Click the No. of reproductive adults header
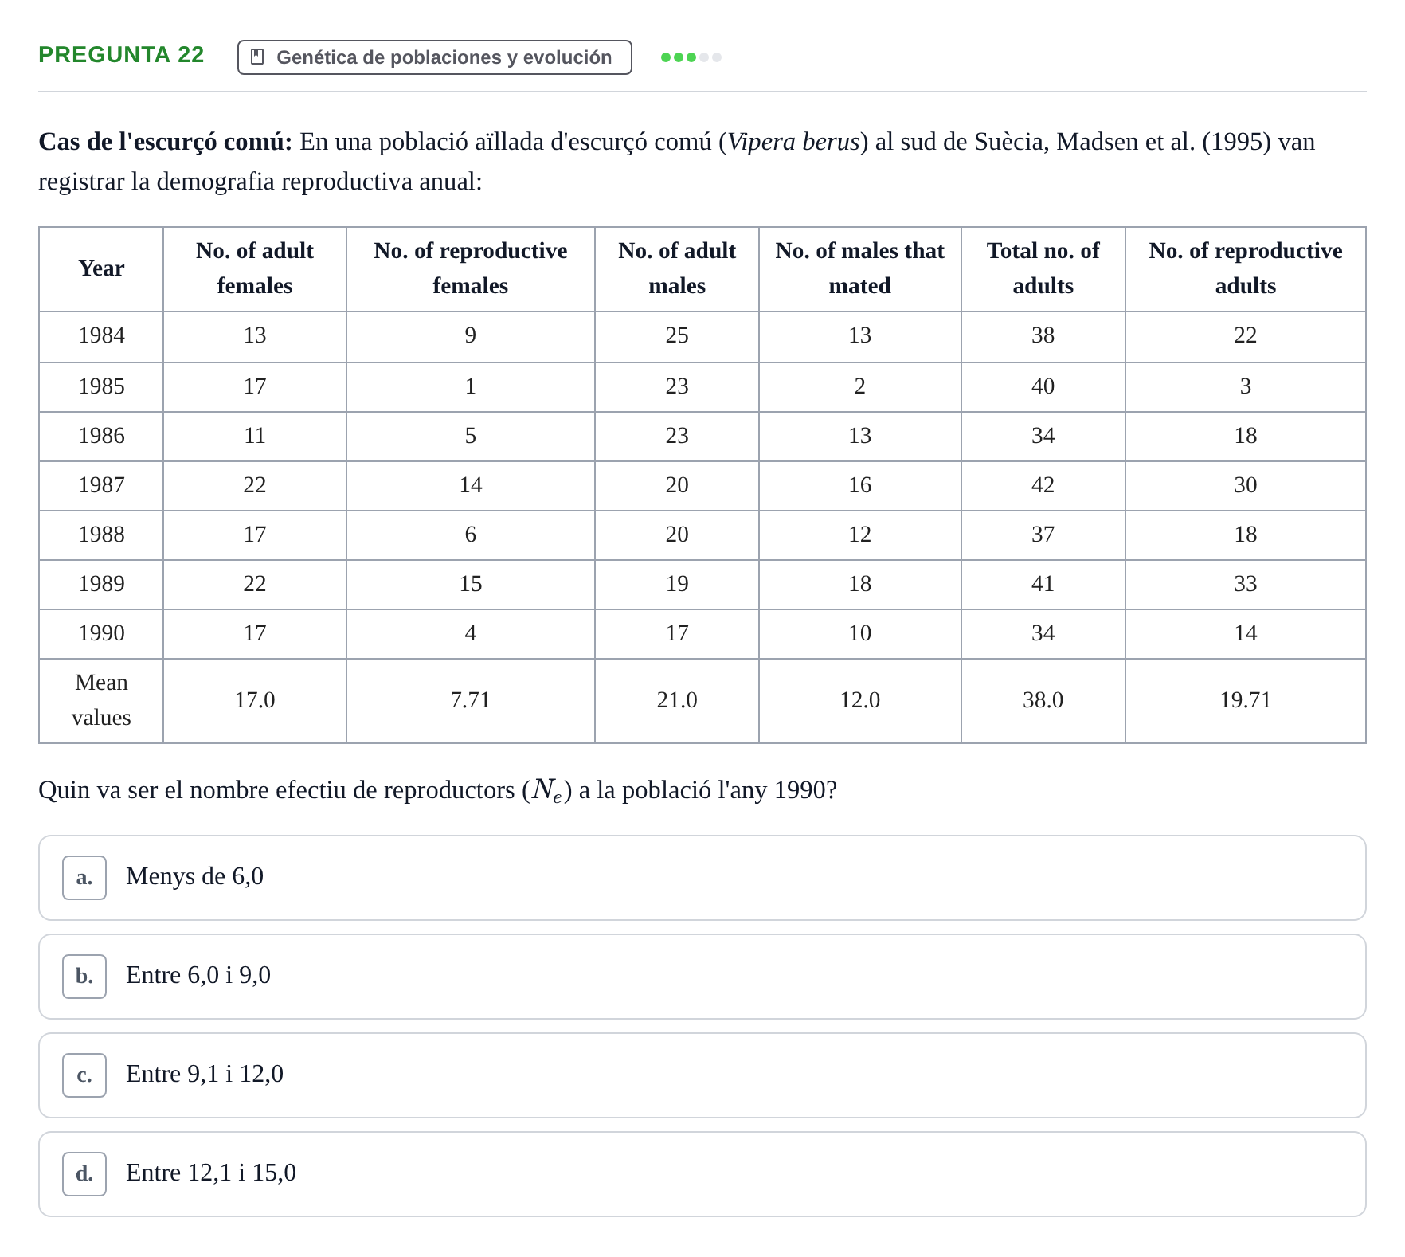 coord(1246,269)
